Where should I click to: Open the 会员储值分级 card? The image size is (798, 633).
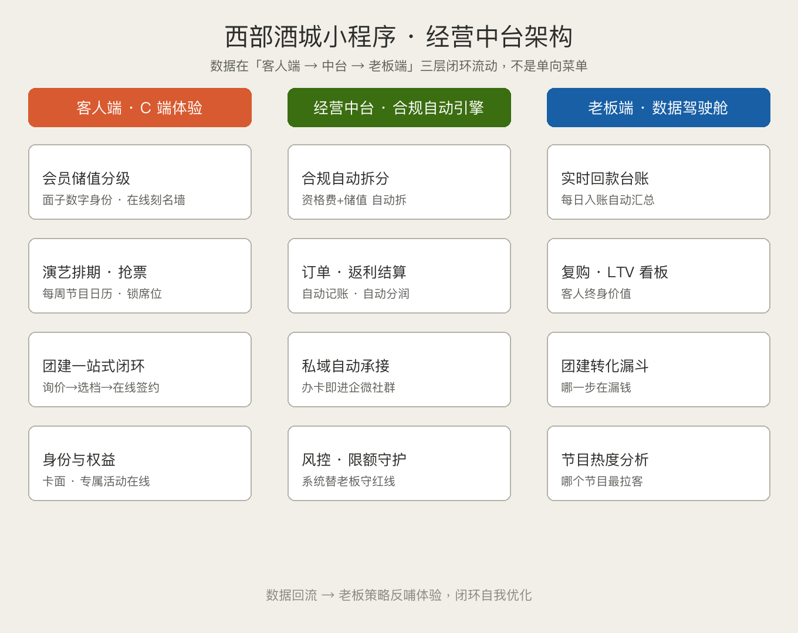tap(140, 182)
